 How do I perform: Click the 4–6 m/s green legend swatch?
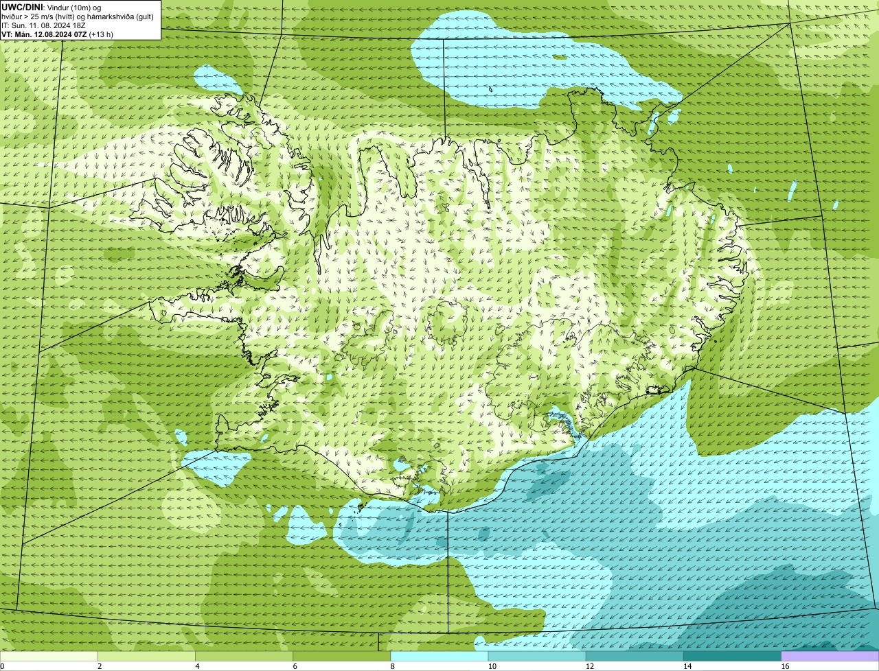tap(244, 657)
